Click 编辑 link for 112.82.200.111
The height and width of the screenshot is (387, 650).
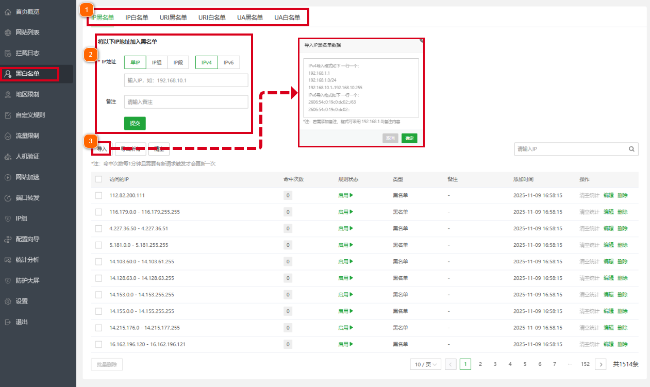pos(608,196)
